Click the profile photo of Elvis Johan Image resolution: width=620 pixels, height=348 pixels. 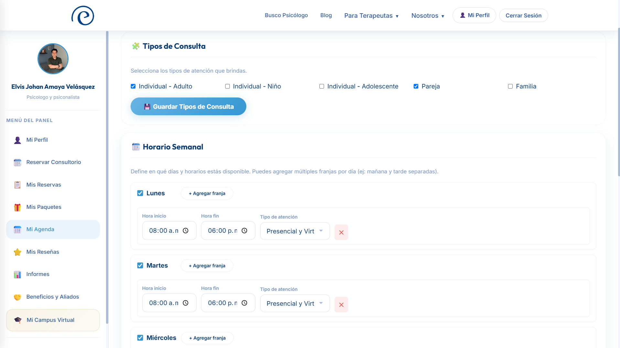click(53, 59)
